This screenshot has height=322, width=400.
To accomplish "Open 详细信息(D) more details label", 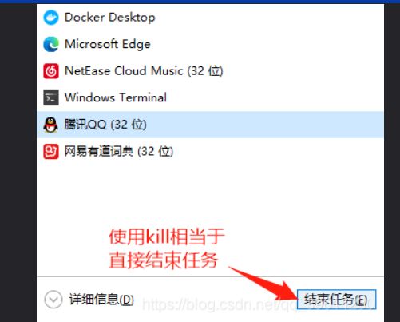I will 101,300.
